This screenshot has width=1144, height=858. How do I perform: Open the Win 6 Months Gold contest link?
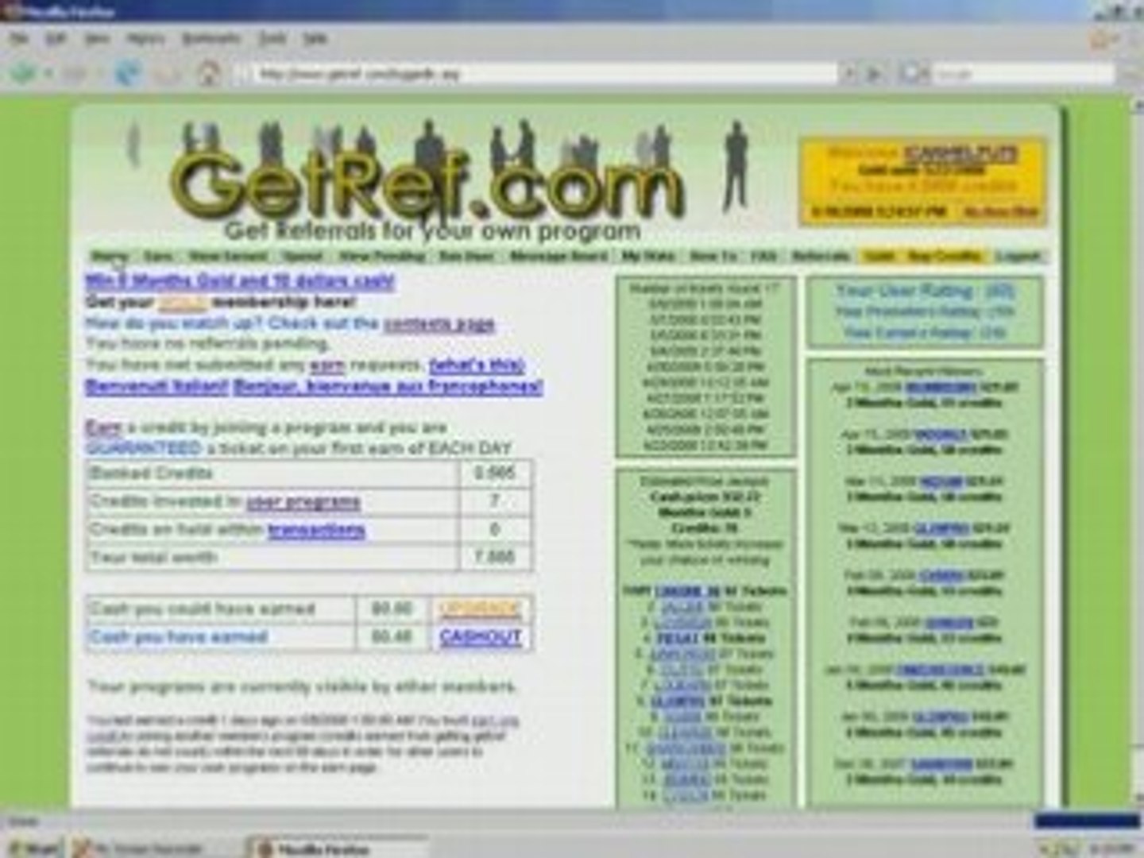coord(240,281)
